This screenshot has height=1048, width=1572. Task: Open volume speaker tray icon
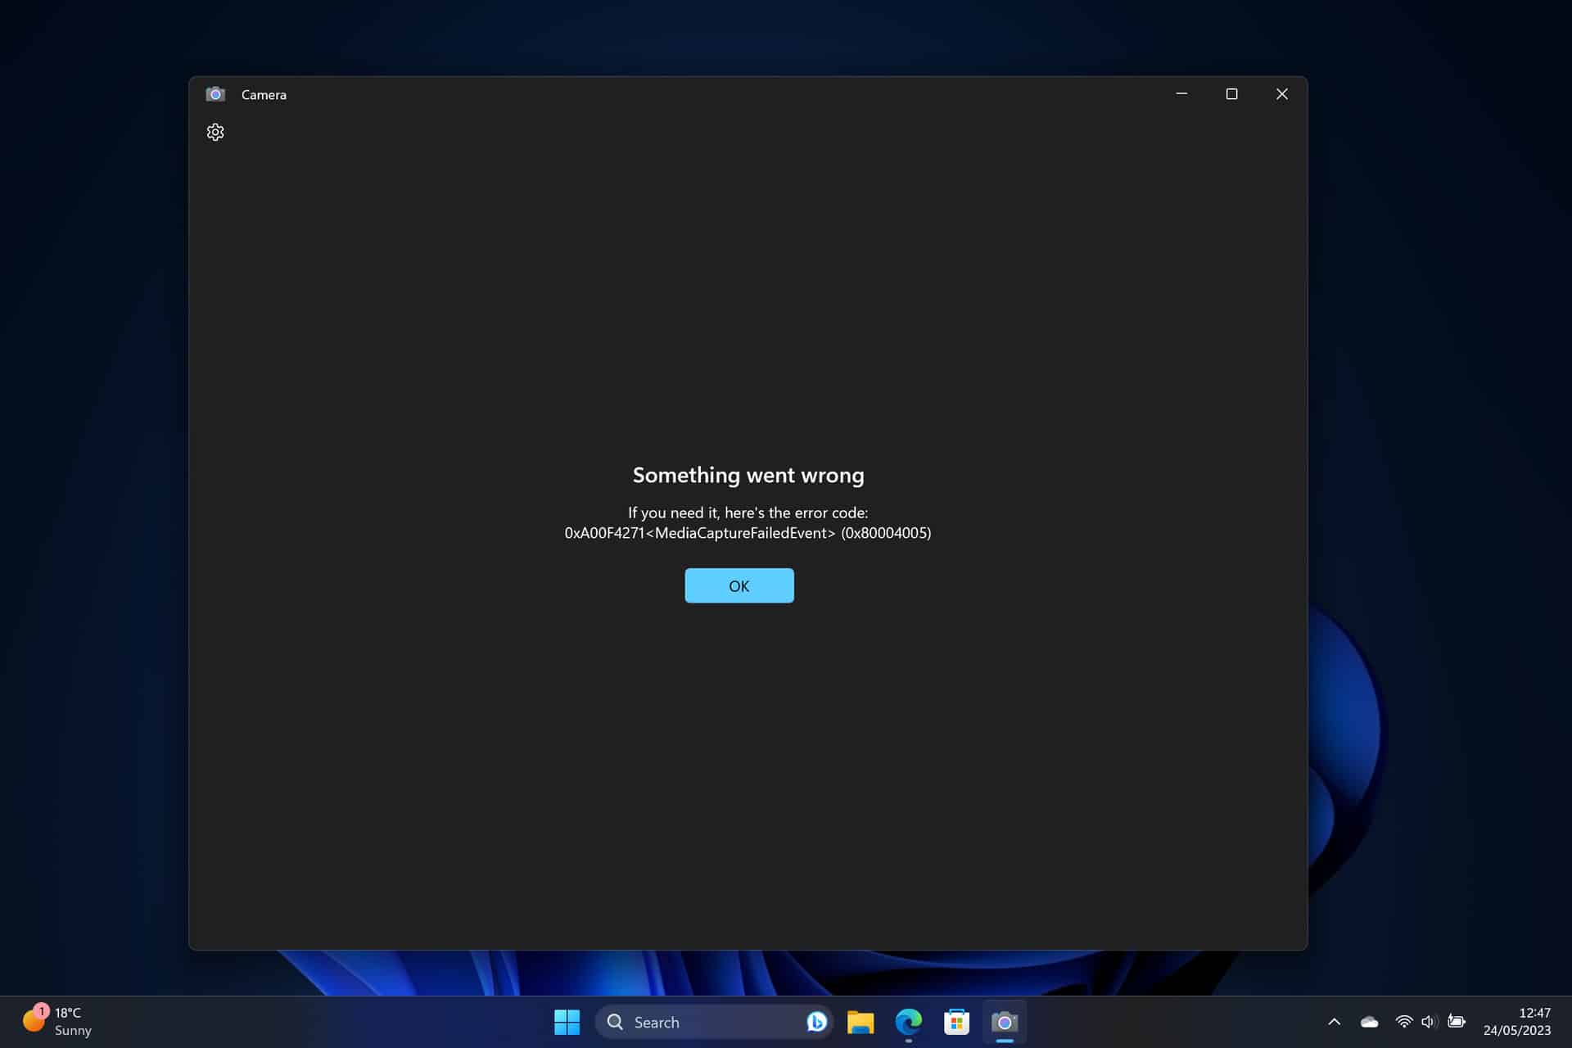coord(1430,1022)
